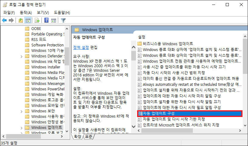Toggle the show/hide console tree icon
Image resolution: width=248 pixels, height=146 pixels.
pos(28,20)
